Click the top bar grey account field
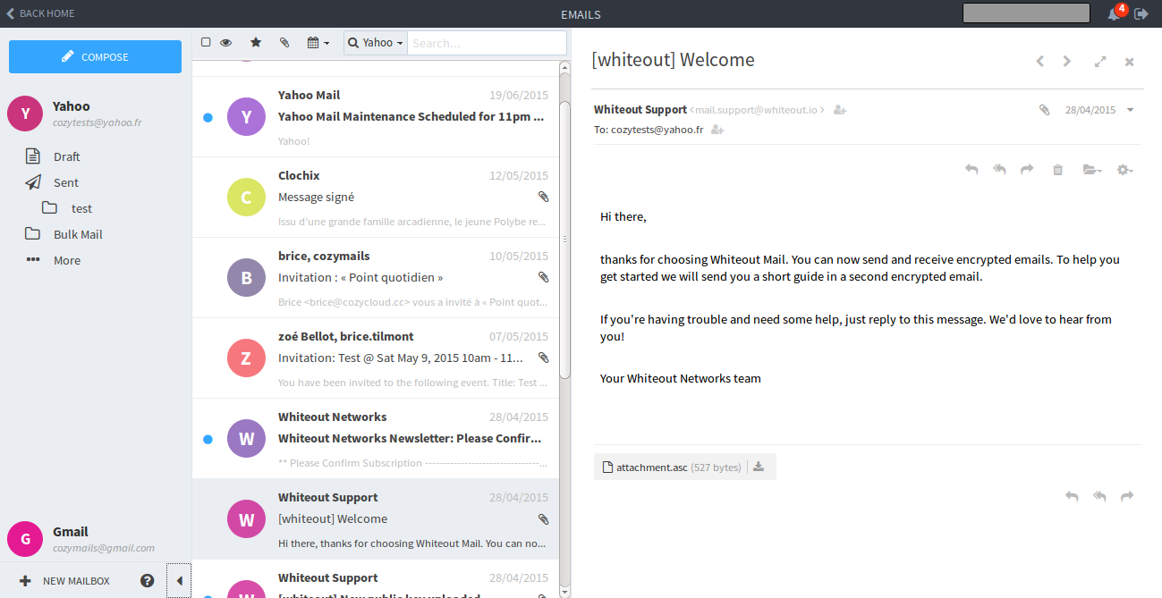Screen dimensions: 1162x598 coord(1026,13)
